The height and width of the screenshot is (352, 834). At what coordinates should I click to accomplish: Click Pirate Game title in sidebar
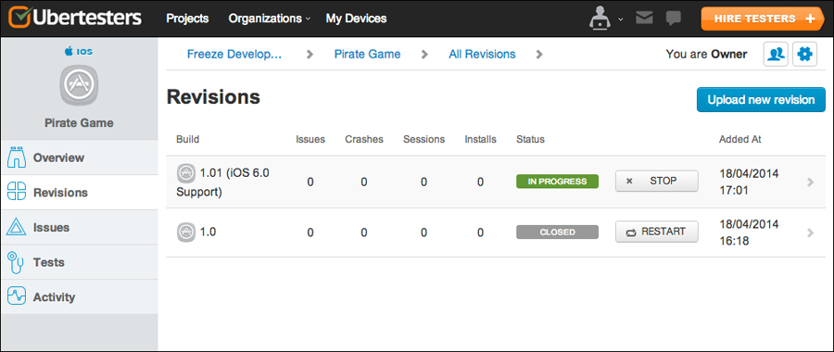[80, 123]
